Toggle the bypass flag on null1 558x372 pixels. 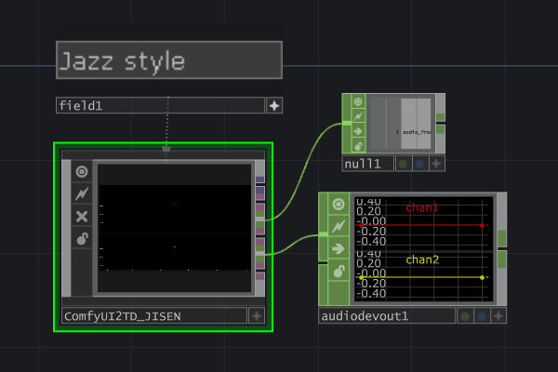pos(358,116)
